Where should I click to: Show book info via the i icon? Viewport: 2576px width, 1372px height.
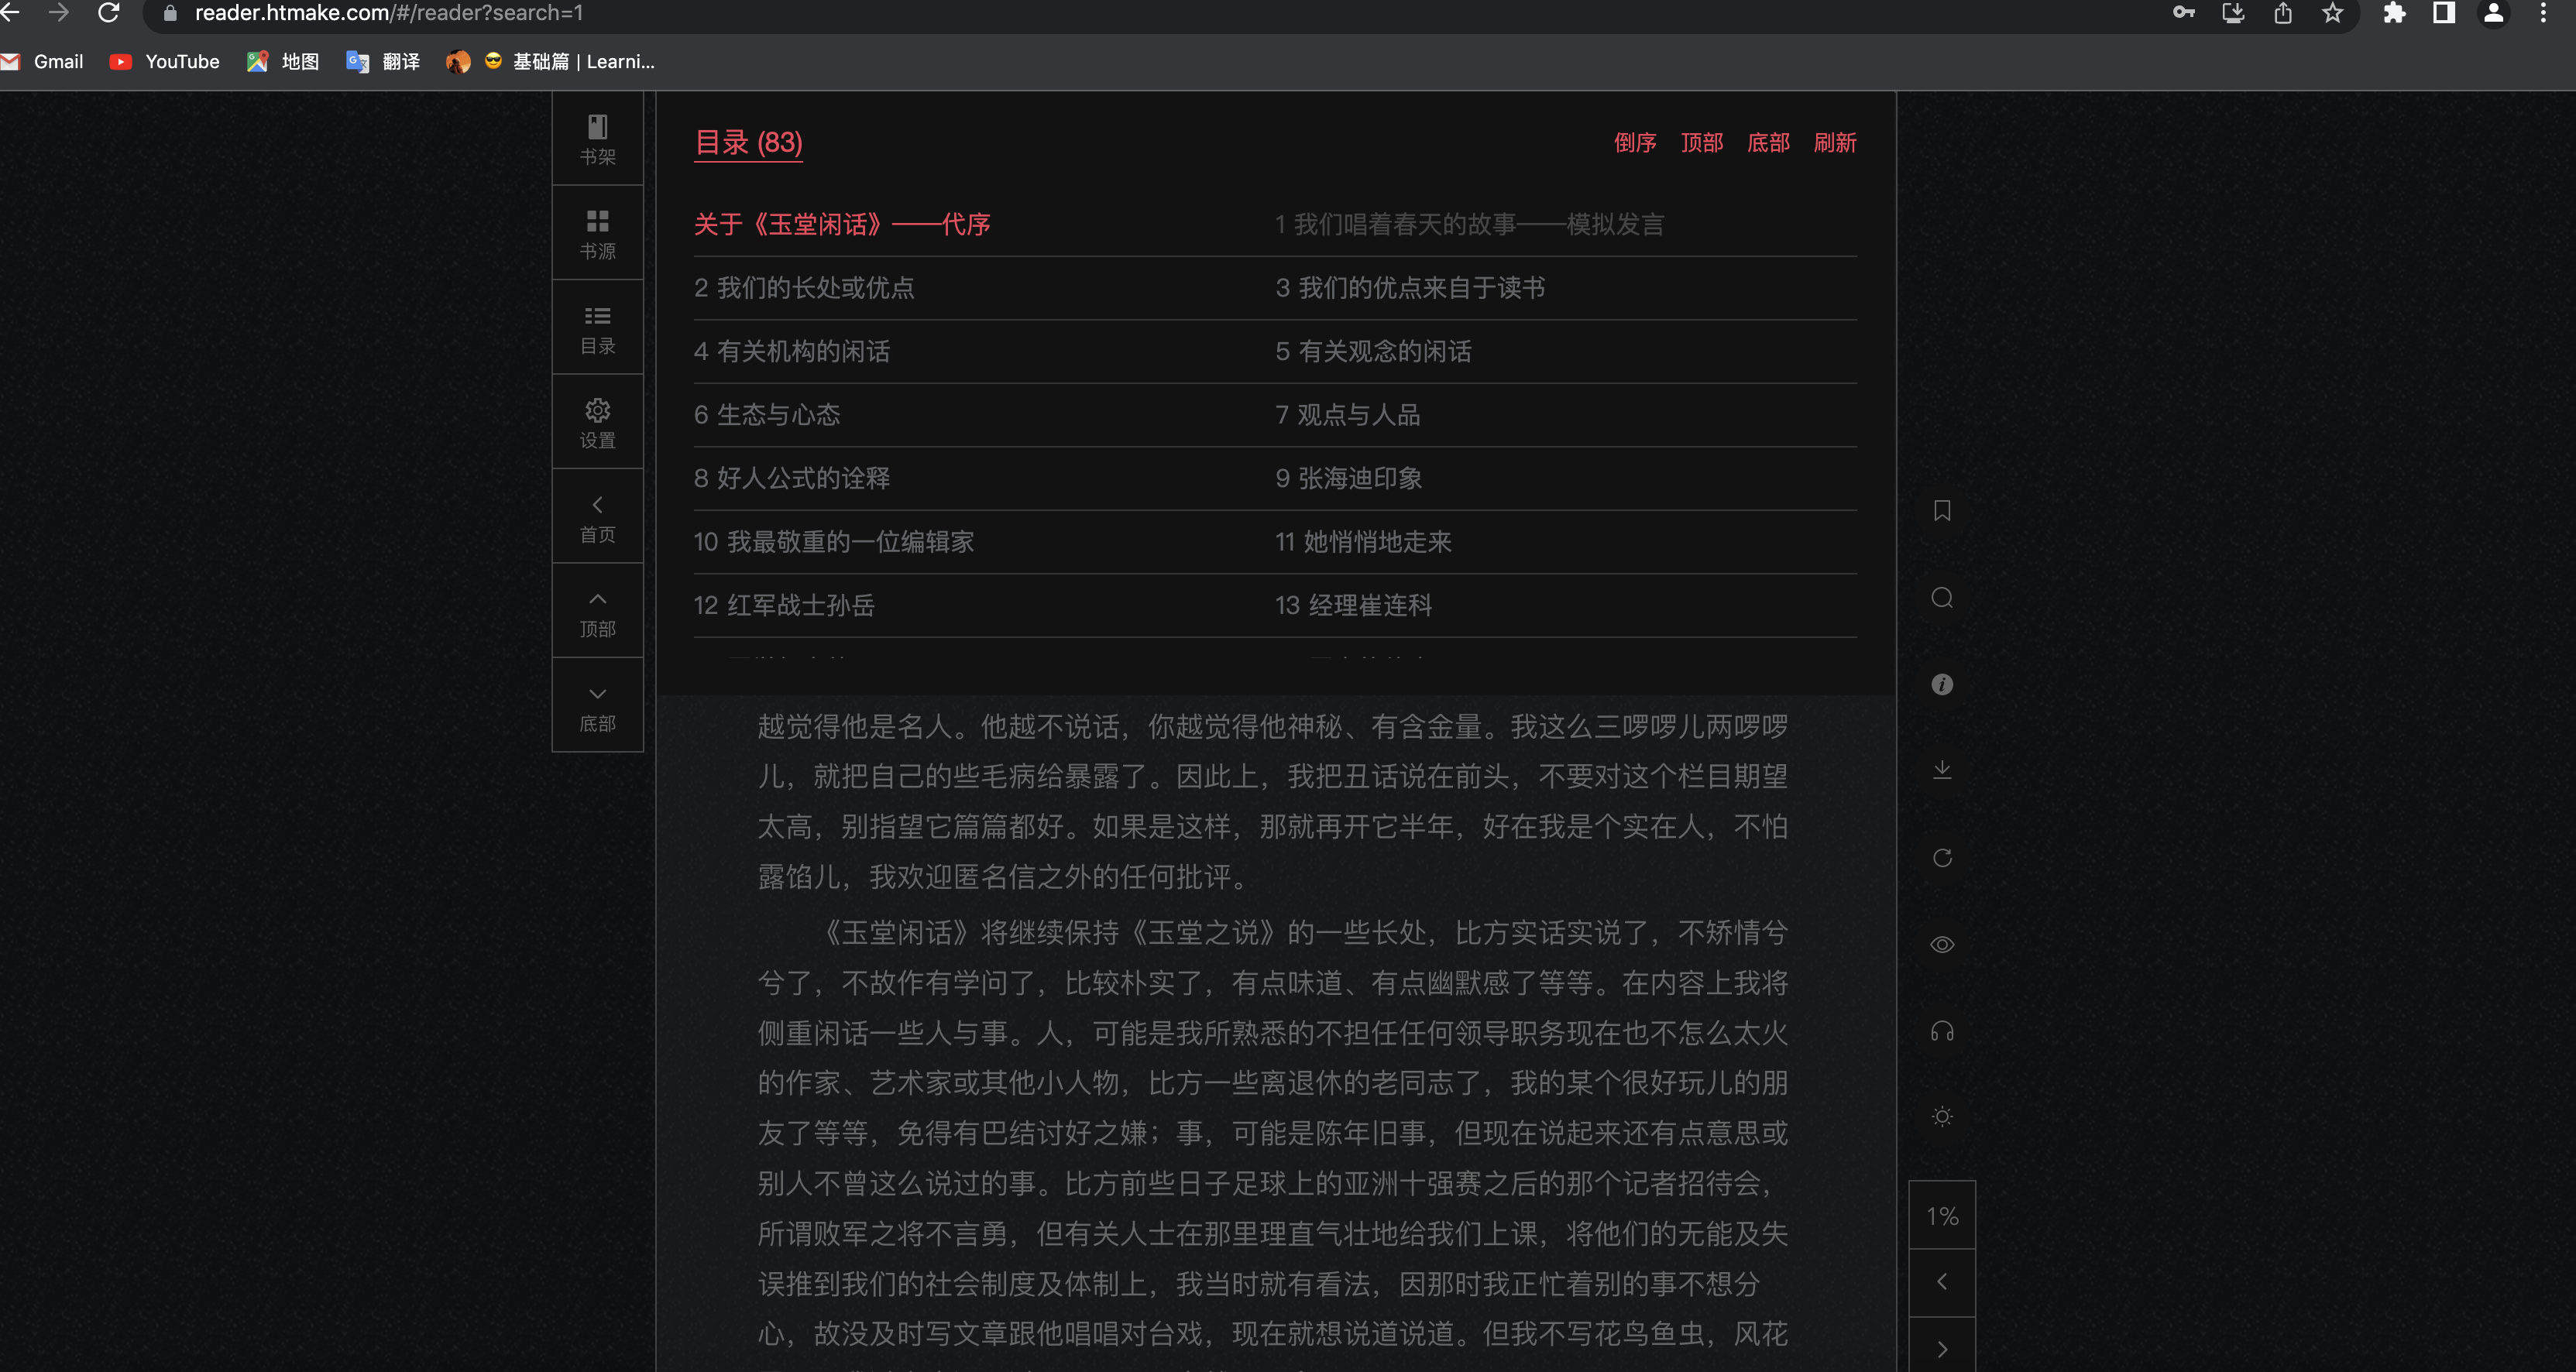1942,685
